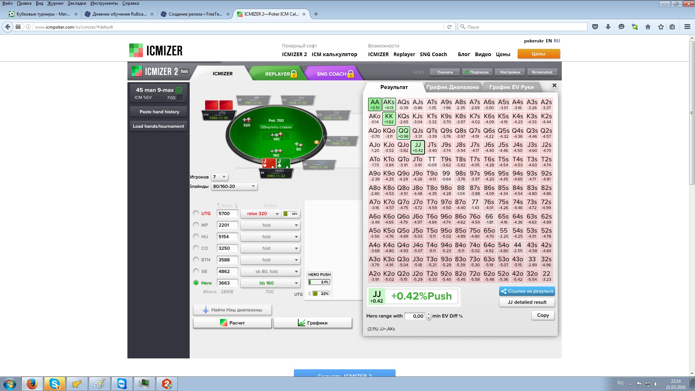This screenshot has height=391, width=695.
Task: Open the Закладки menu in Firefox
Action: [77, 3]
